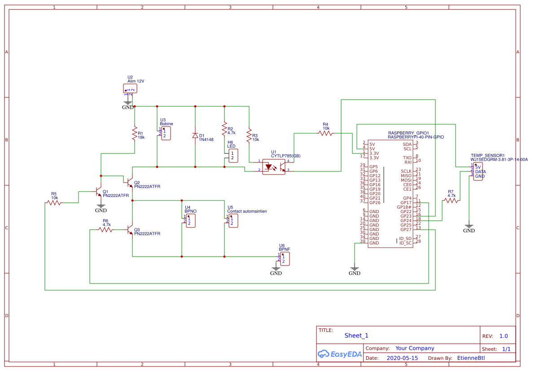The height and width of the screenshot is (371, 535).
Task: Click the TEMP_SENSOR1 component
Action: tap(478, 170)
